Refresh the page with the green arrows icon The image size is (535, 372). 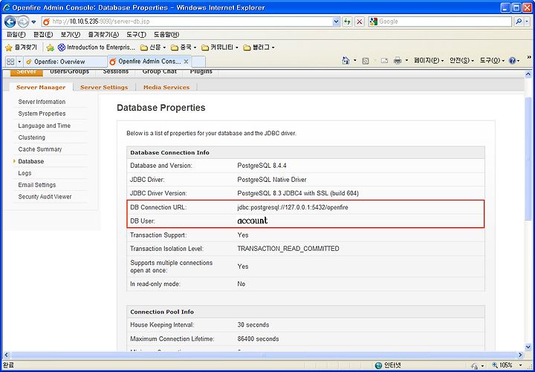[x=347, y=22]
